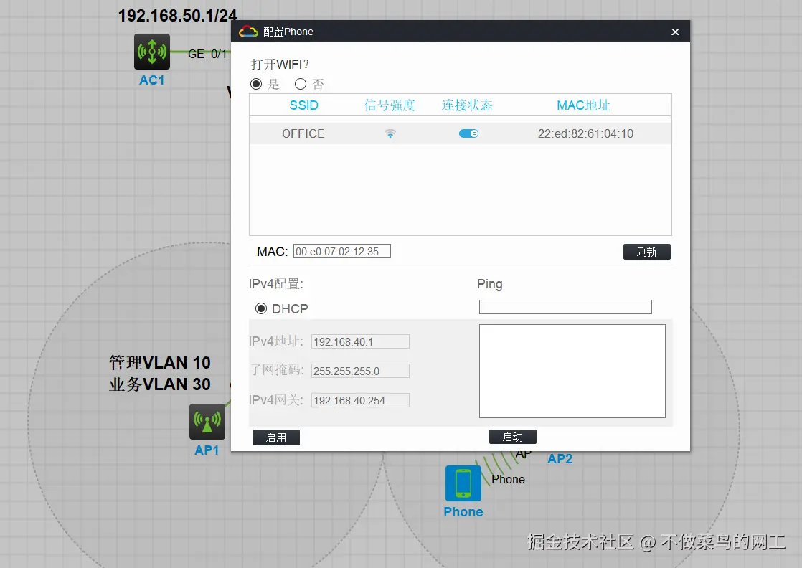Click the Ping output text area
This screenshot has width=802, height=568.
pos(572,371)
